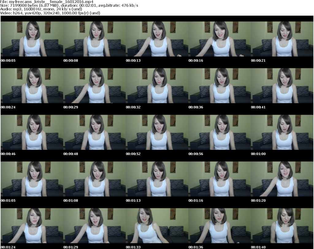The width and height of the screenshot is (314, 249).
Task: Select the thumbnail frame at 00:00:21
Action: coord(282,39)
